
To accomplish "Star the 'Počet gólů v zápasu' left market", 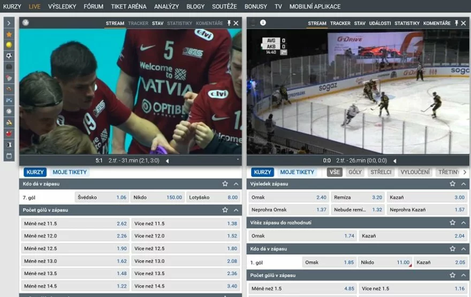I will point(225,210).
